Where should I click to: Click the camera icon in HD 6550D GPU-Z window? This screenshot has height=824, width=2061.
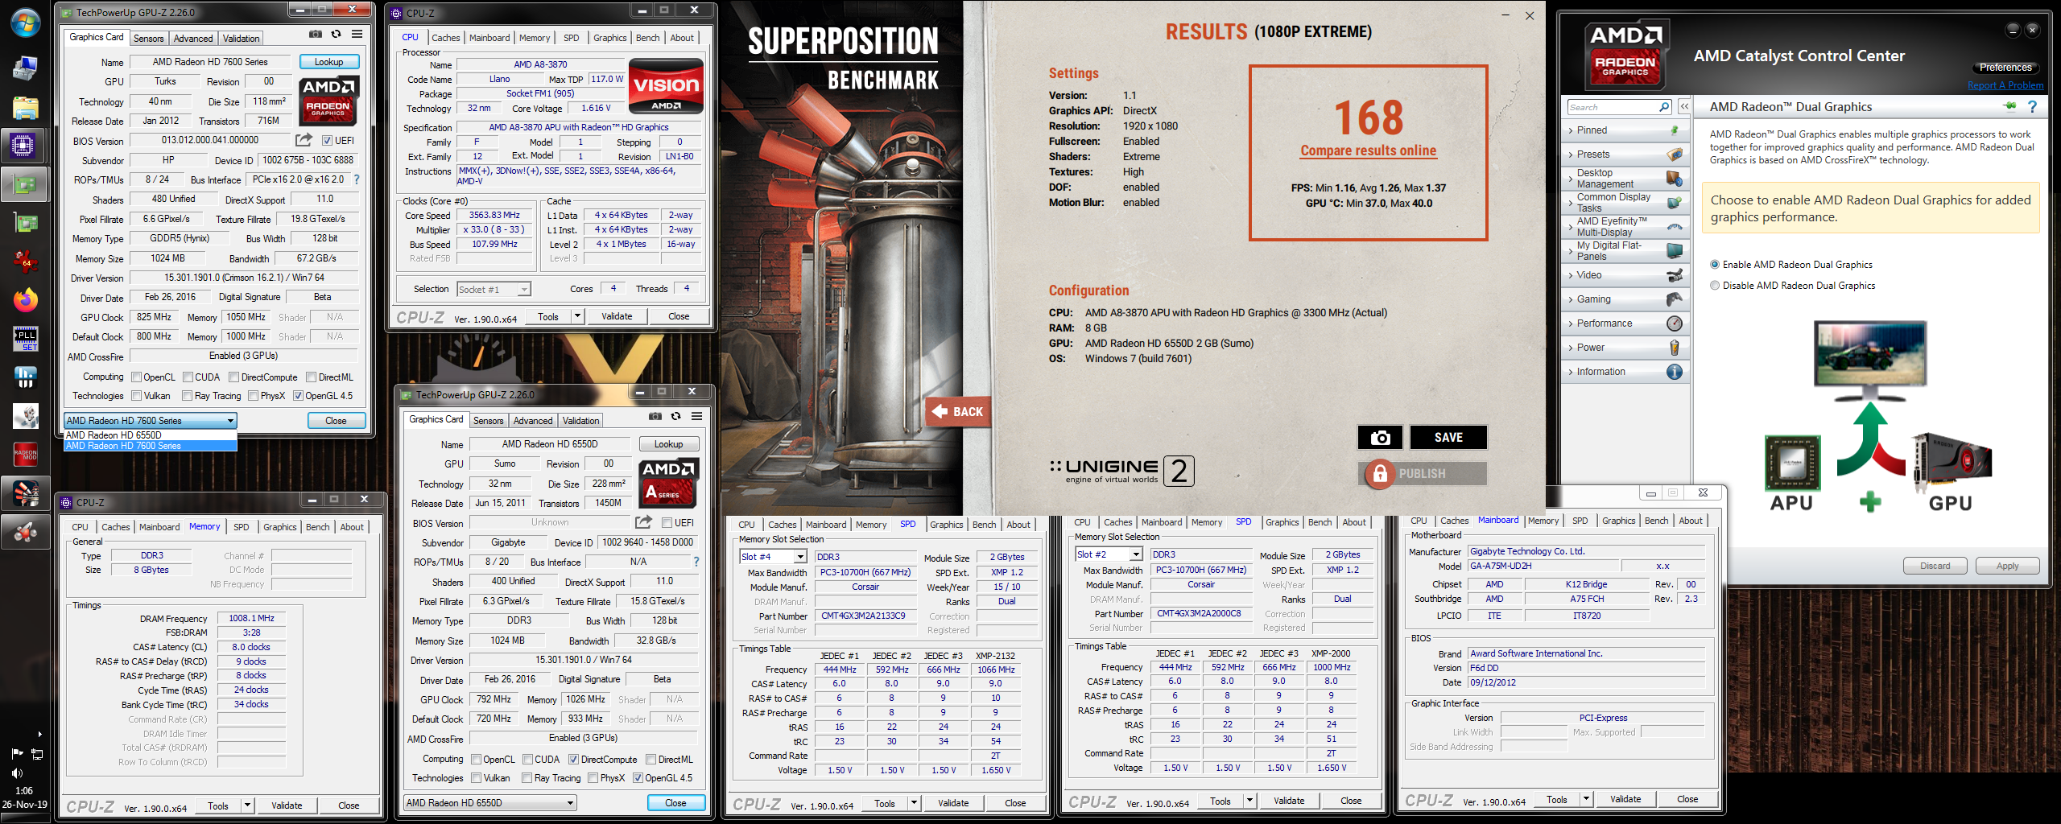655,416
